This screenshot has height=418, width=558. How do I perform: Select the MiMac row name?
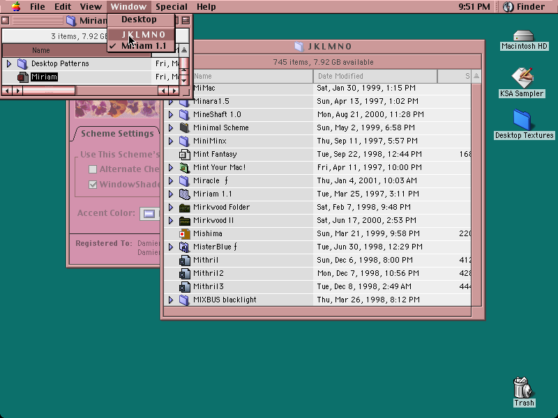pos(204,88)
